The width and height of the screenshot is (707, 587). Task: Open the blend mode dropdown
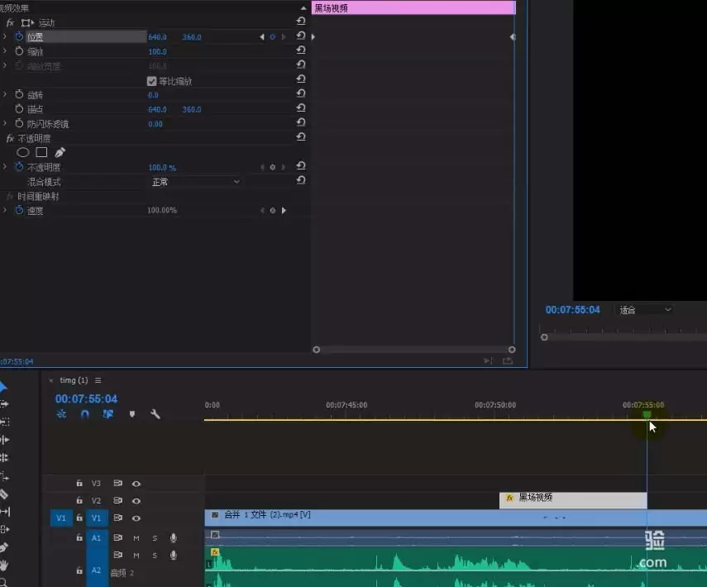(x=196, y=182)
